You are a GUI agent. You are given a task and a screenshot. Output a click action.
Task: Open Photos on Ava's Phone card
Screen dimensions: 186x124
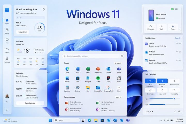173,27
